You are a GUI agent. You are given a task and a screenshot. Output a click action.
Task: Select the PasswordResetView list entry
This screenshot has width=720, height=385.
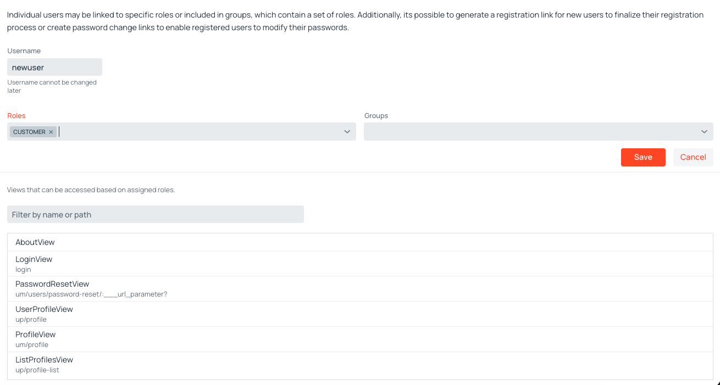click(x=360, y=289)
